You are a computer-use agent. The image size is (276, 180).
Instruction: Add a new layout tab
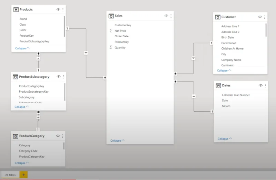click(x=23, y=175)
